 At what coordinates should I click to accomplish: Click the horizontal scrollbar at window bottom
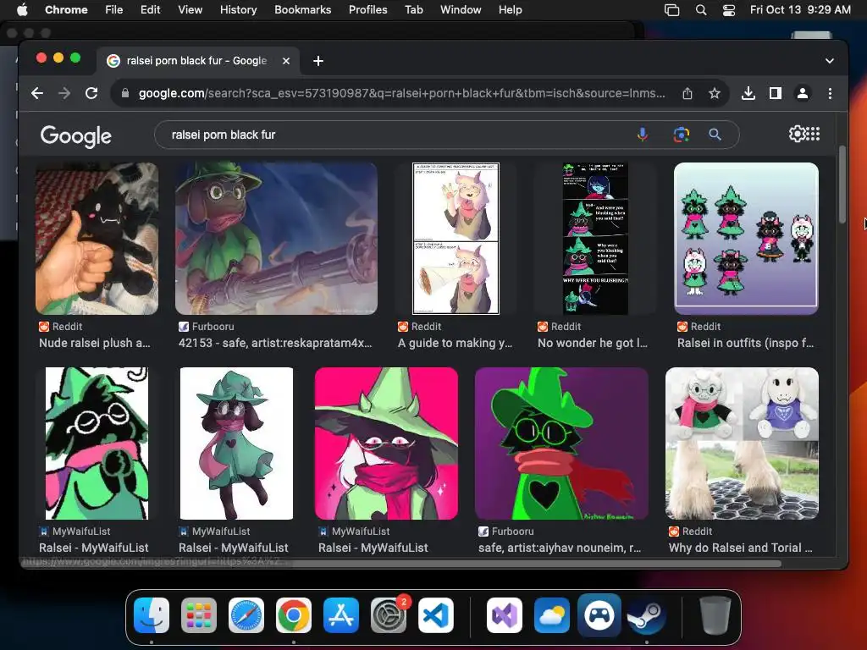tap(400, 563)
